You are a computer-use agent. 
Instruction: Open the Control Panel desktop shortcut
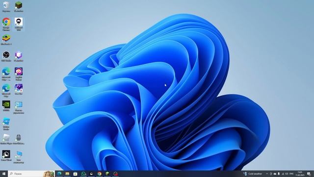[19, 107]
